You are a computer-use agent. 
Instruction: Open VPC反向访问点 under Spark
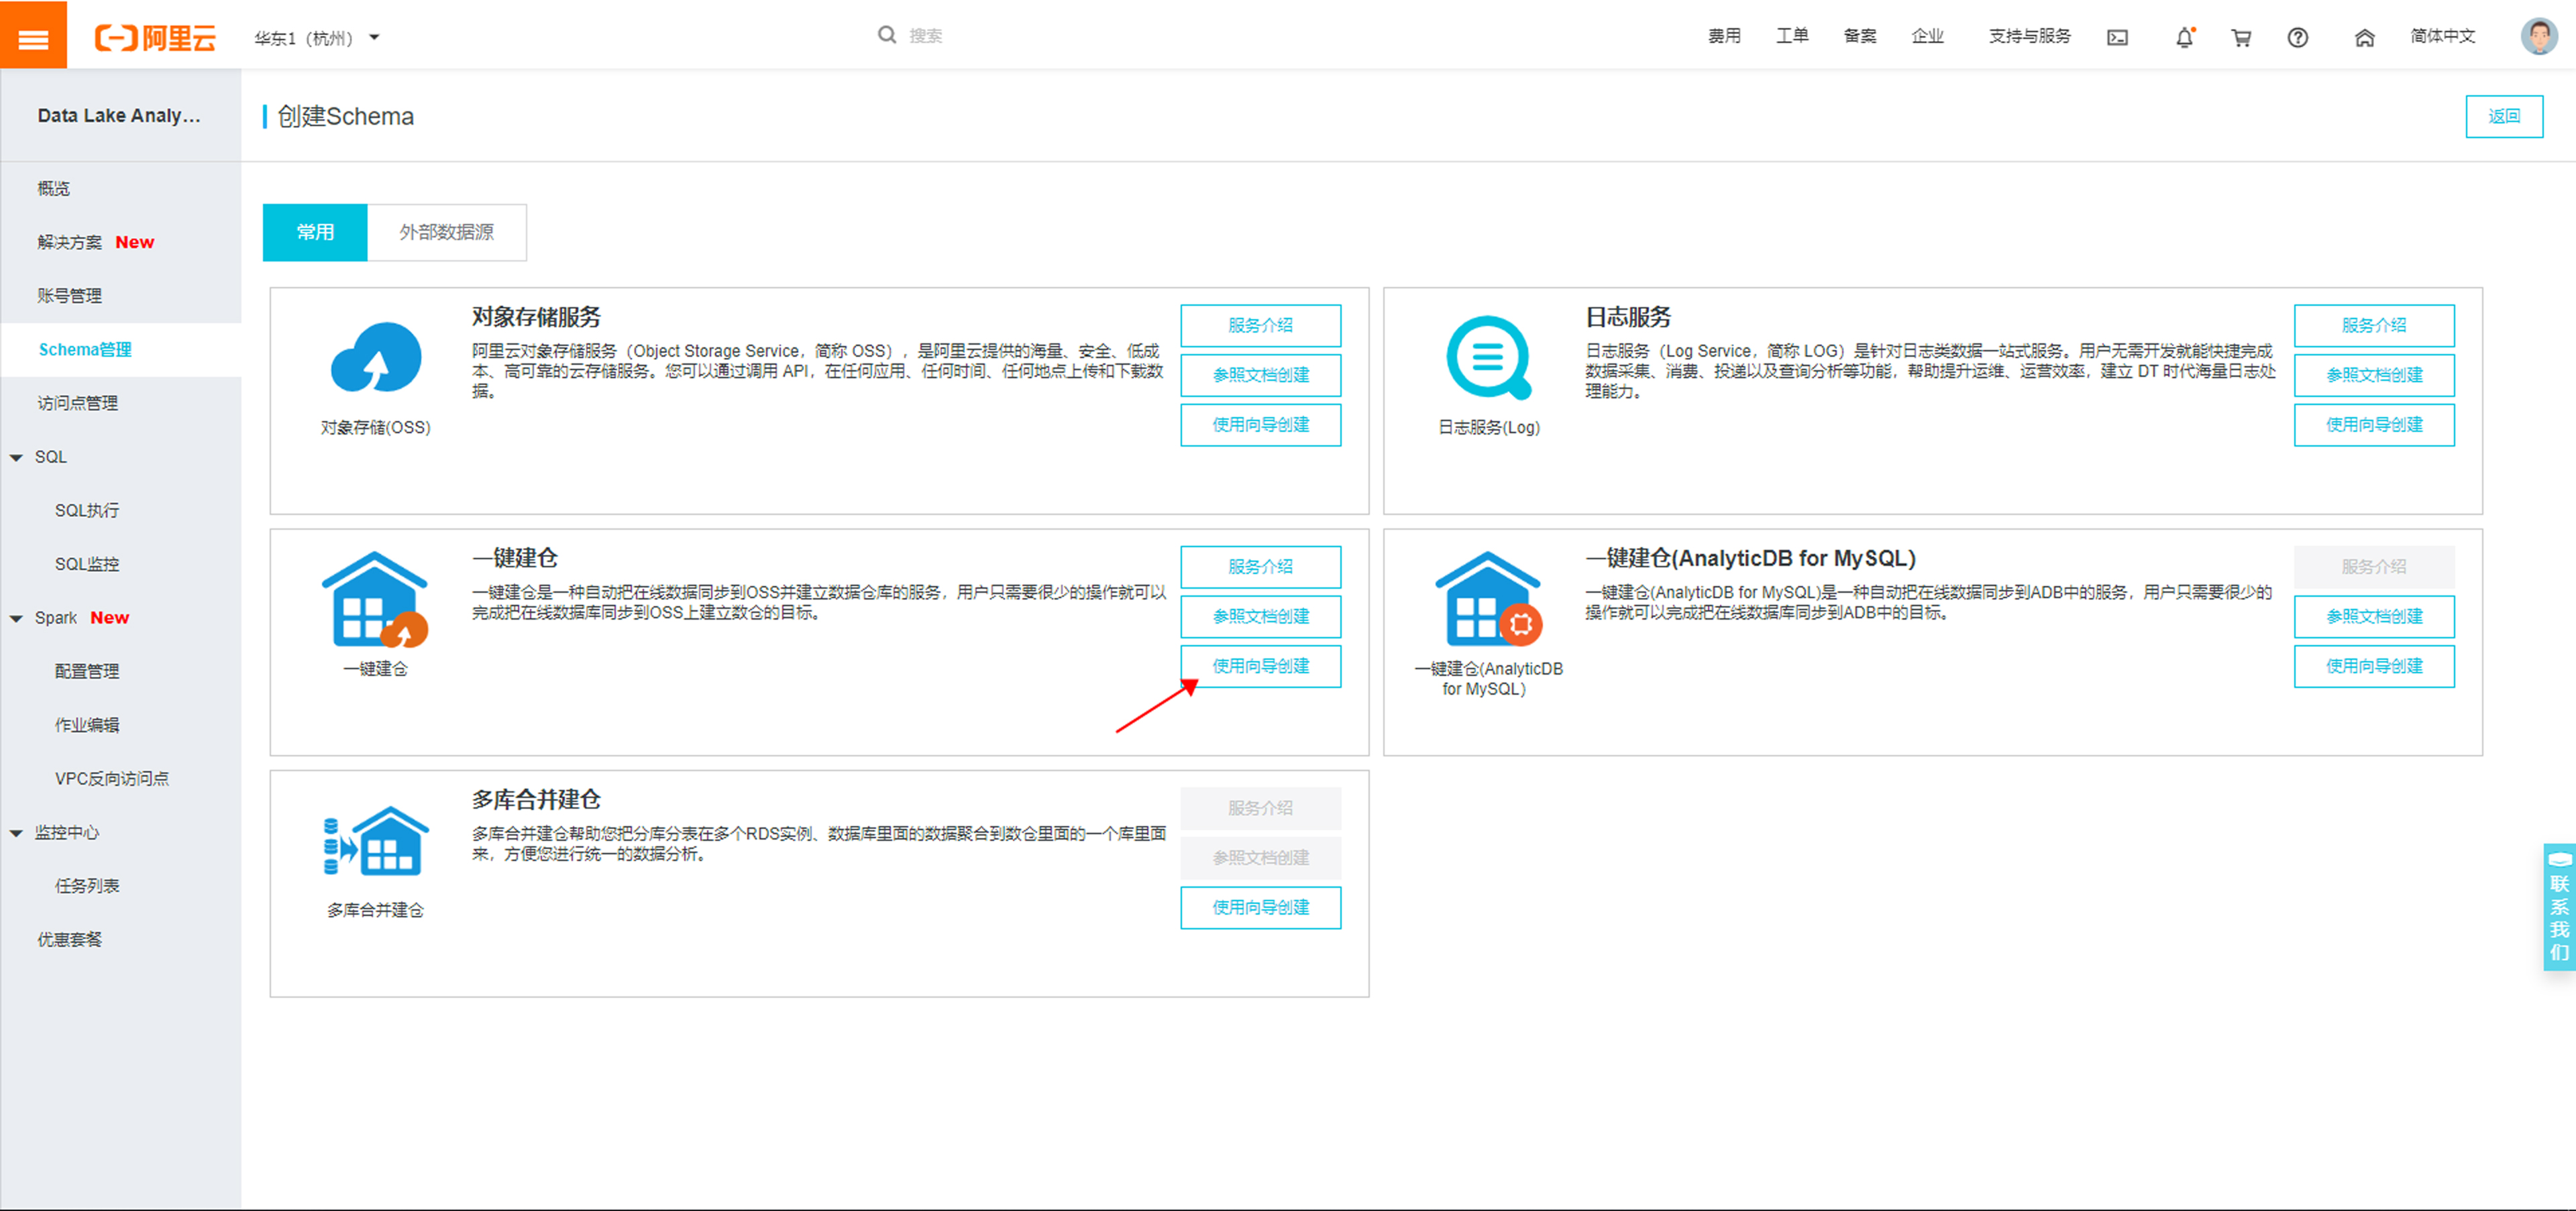pos(112,778)
